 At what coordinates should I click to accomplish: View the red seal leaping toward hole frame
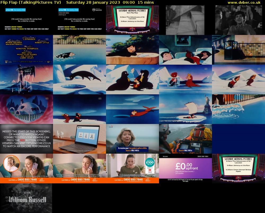(132, 109)
